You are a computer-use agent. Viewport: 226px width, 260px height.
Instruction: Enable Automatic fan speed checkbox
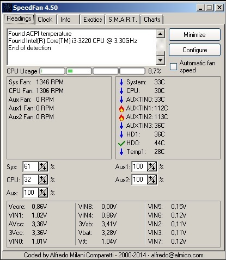[x=173, y=66]
